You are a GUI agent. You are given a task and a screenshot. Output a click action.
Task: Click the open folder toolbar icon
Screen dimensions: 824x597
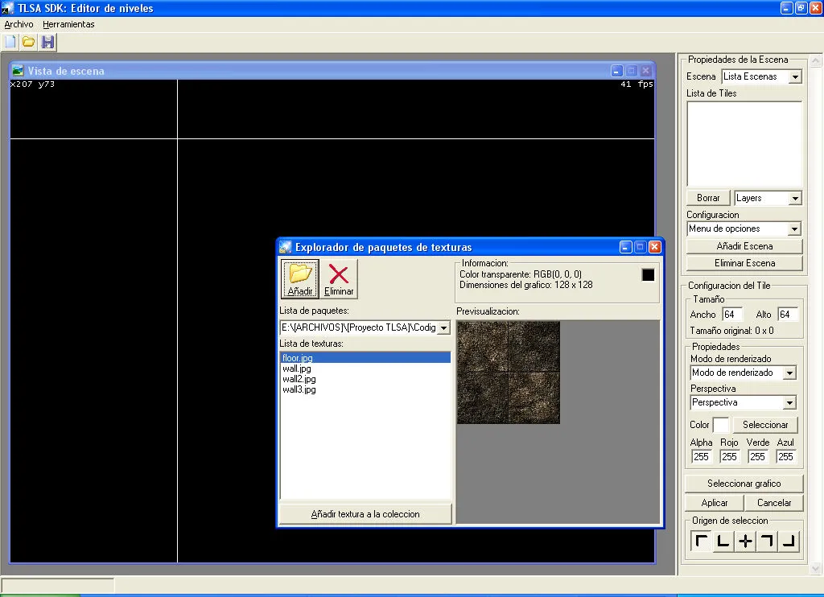(28, 42)
